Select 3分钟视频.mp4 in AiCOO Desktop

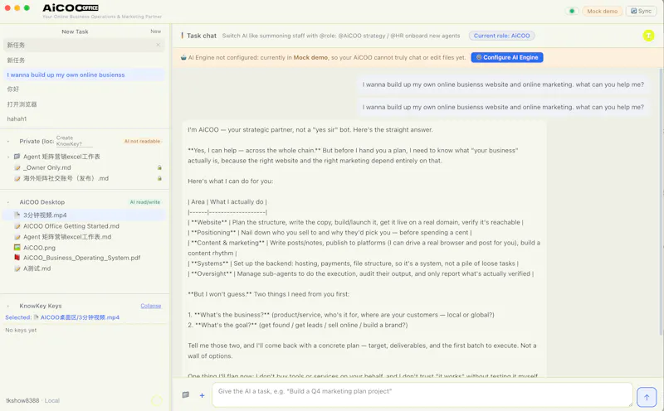84,215
